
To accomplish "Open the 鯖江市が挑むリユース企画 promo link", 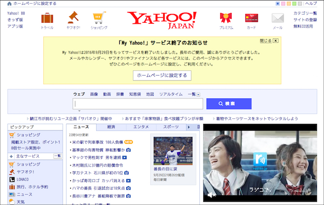I will tap(71, 118).
